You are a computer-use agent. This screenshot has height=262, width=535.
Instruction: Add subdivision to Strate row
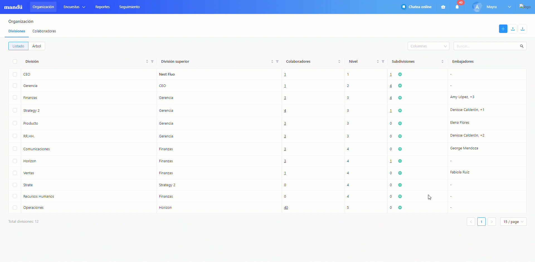point(400,185)
